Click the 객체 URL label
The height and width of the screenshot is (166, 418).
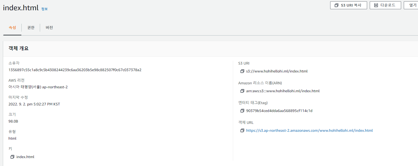(246, 123)
